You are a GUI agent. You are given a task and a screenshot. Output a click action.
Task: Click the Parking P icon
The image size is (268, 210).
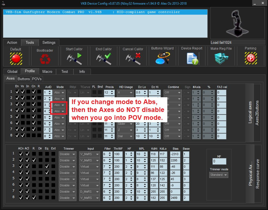click(251, 58)
